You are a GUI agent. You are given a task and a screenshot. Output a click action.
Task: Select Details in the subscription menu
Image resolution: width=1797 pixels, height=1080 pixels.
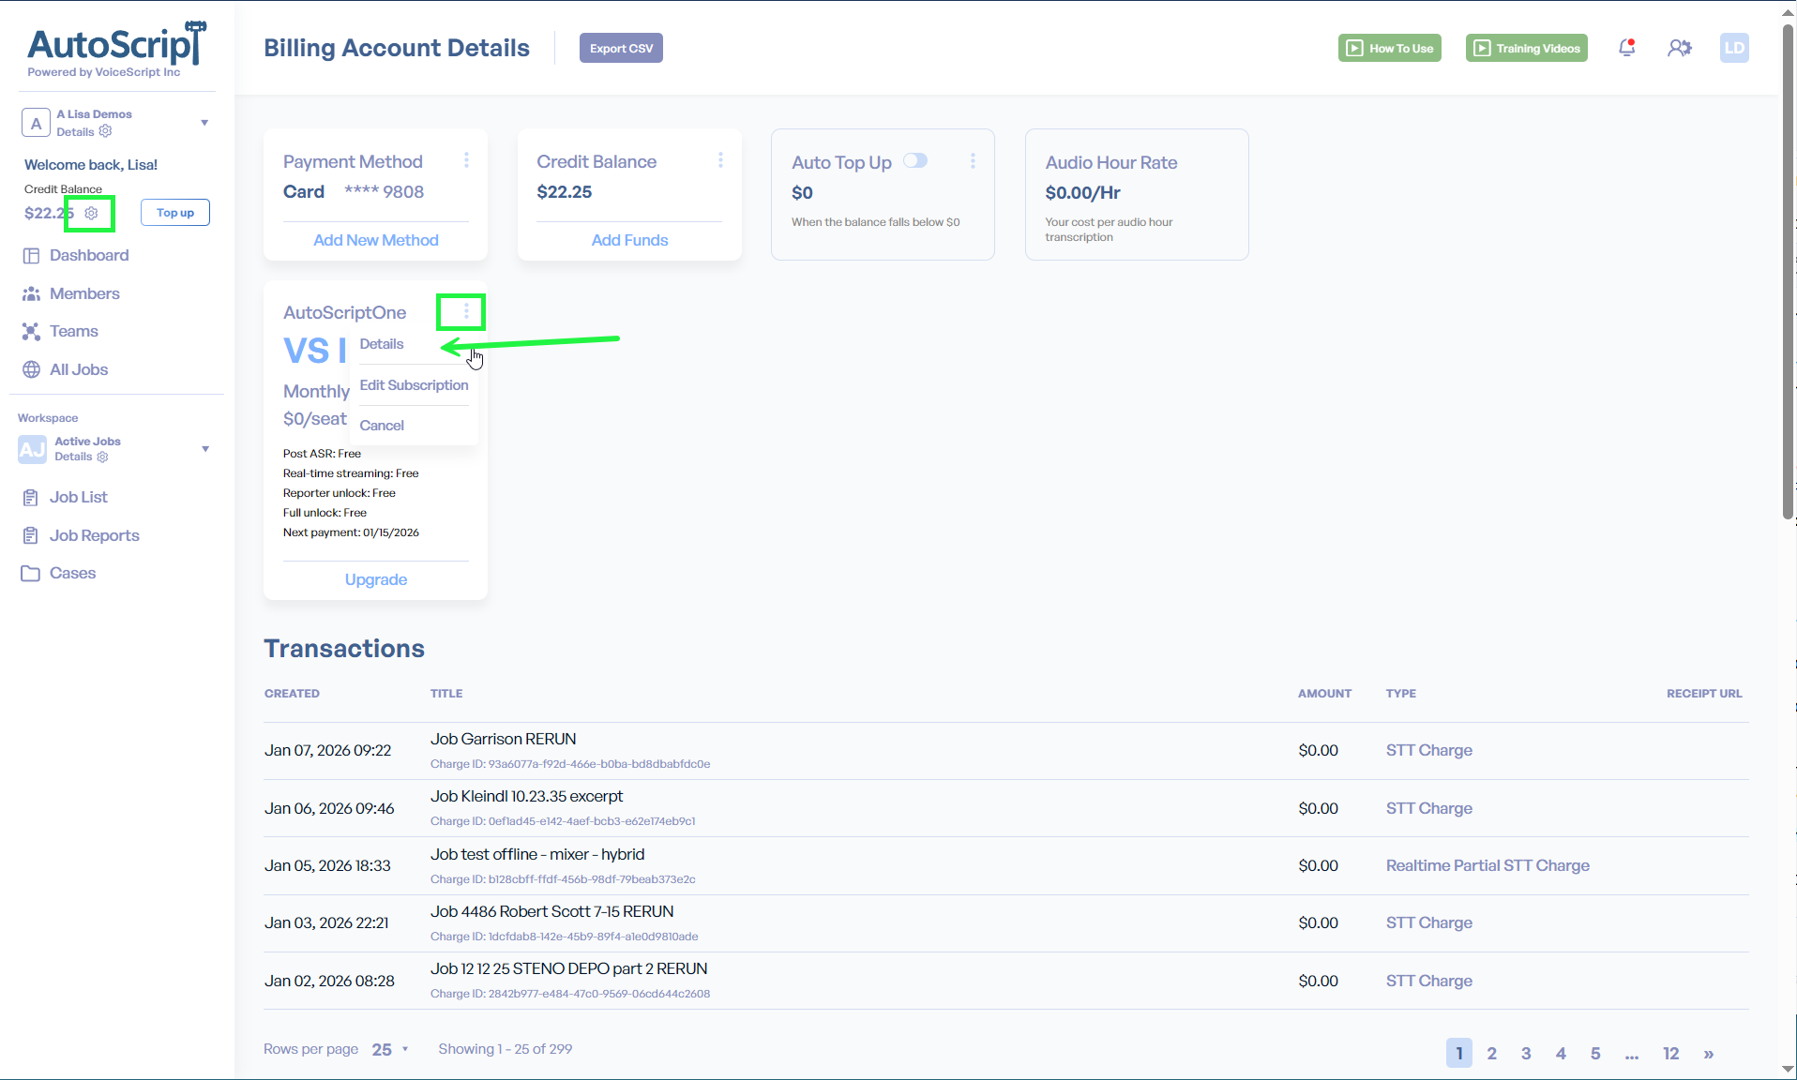click(x=382, y=344)
